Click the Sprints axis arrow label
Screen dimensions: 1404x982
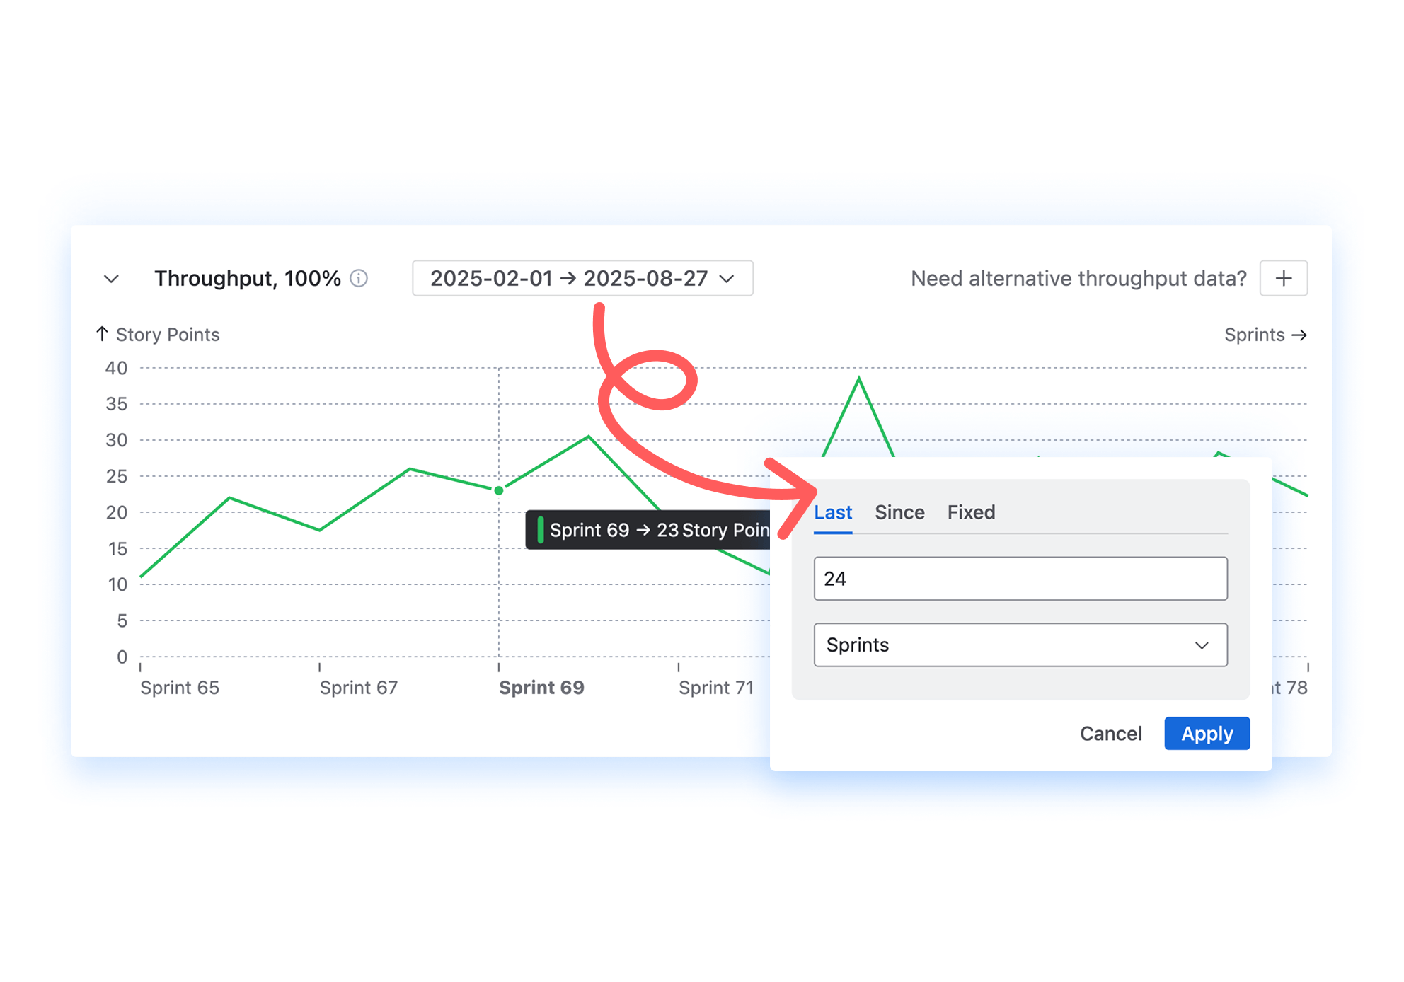pyautogui.click(x=1265, y=335)
